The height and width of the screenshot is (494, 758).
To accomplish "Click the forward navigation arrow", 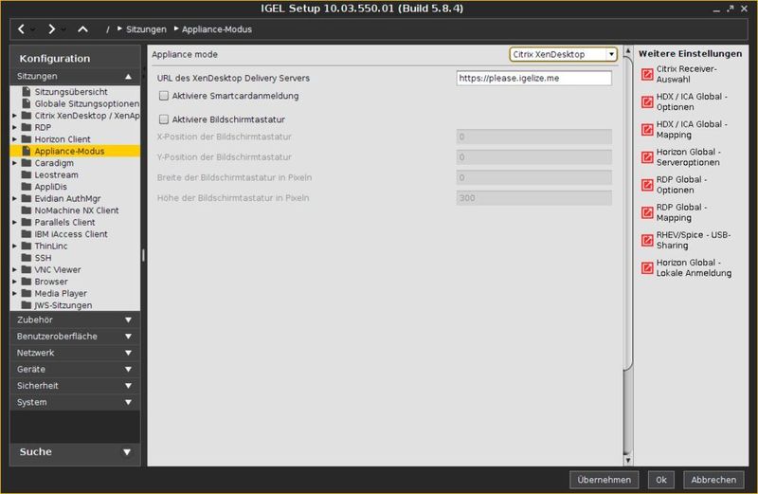I will 52,29.
